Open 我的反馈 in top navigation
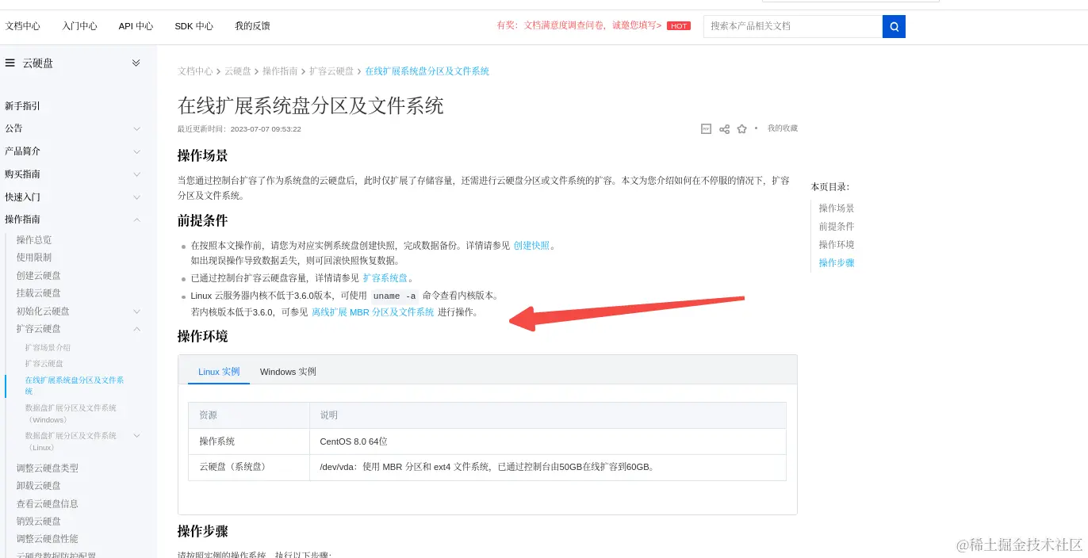Image resolution: width=1088 pixels, height=558 pixels. (x=253, y=26)
